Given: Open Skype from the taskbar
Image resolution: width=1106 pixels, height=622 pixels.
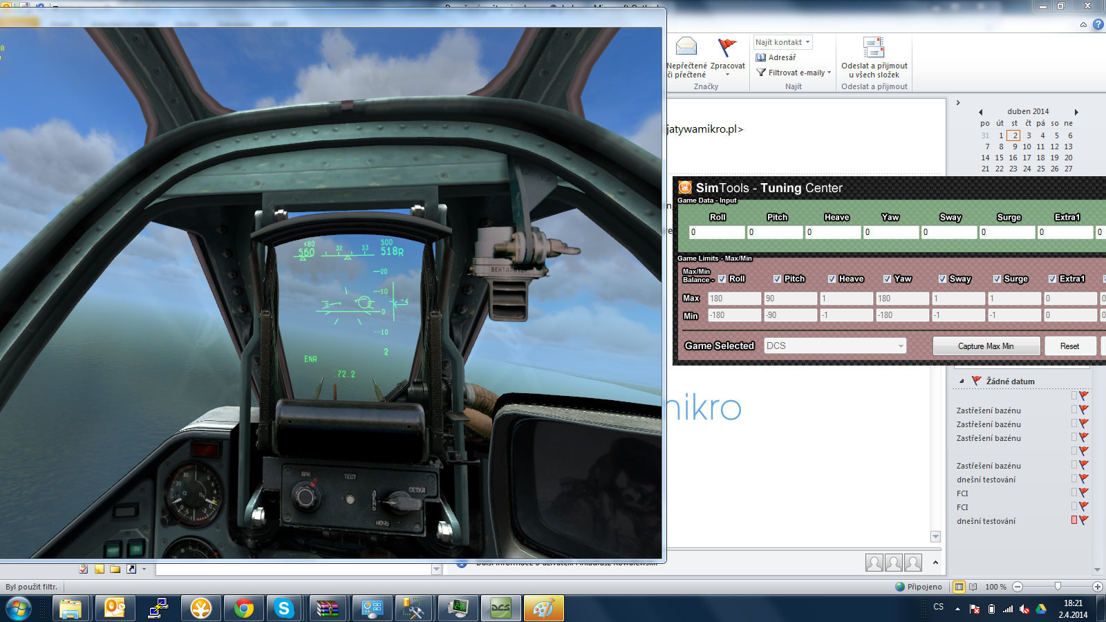Looking at the screenshot, I should [x=283, y=609].
